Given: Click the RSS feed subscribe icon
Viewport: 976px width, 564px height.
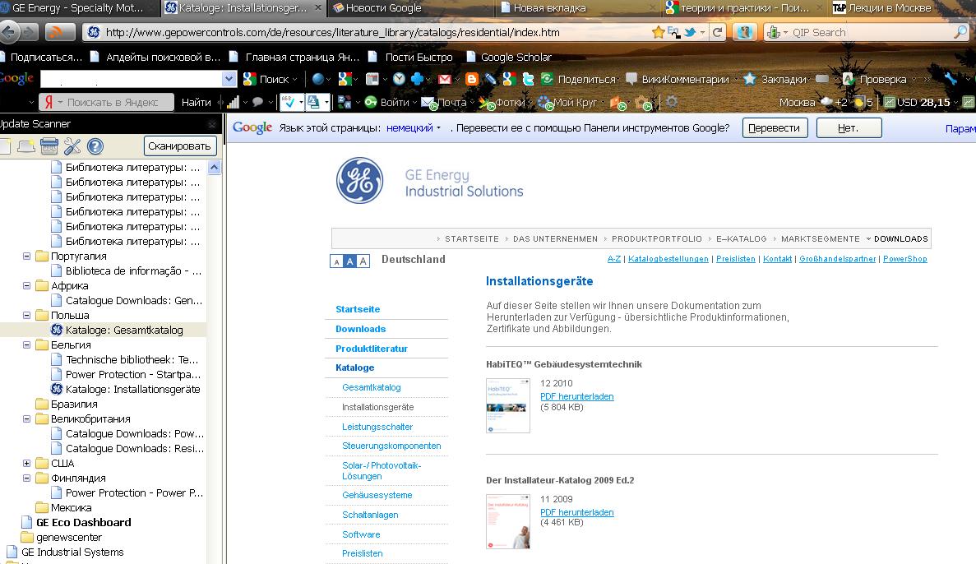Looking at the screenshot, I should (x=60, y=32).
